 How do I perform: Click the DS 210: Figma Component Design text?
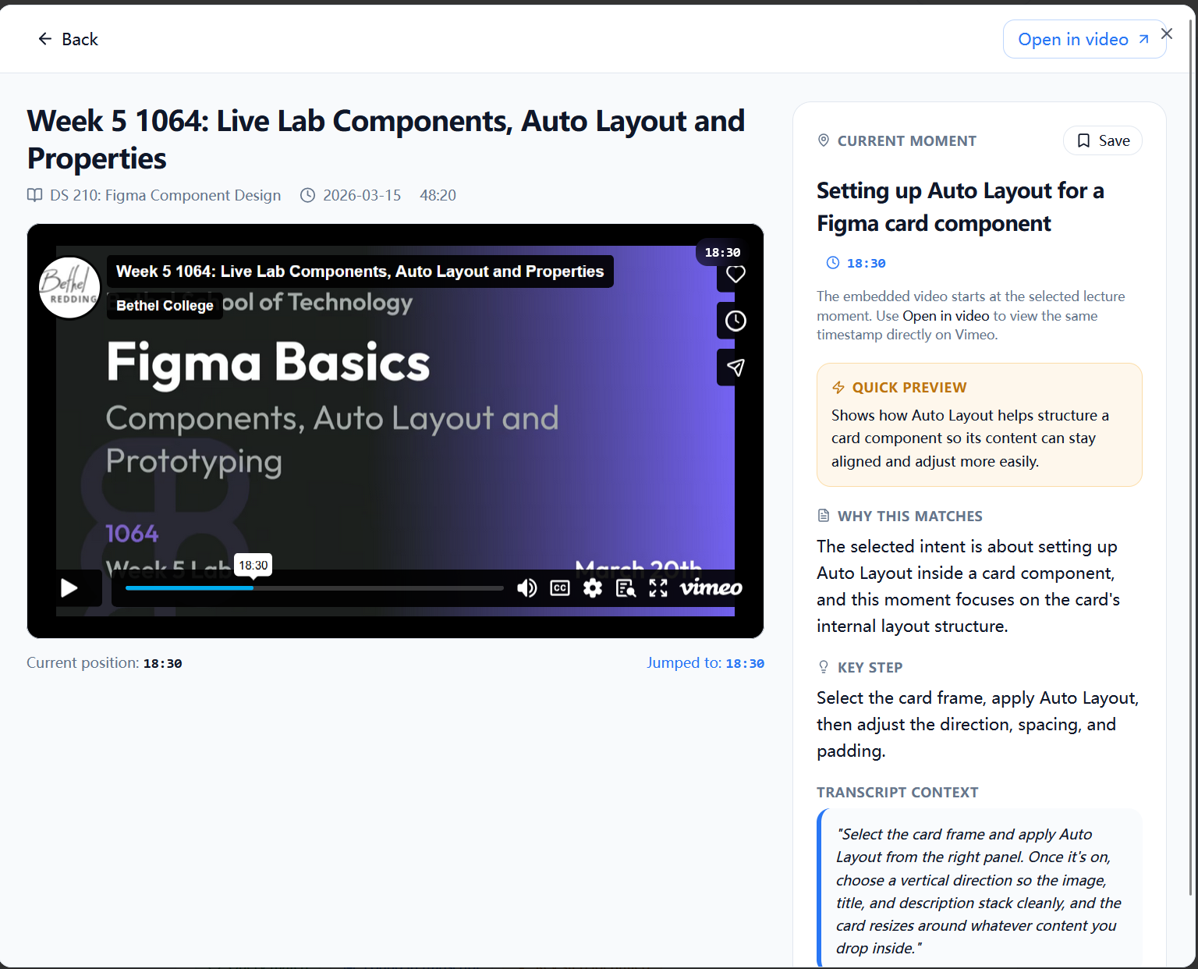click(x=165, y=195)
